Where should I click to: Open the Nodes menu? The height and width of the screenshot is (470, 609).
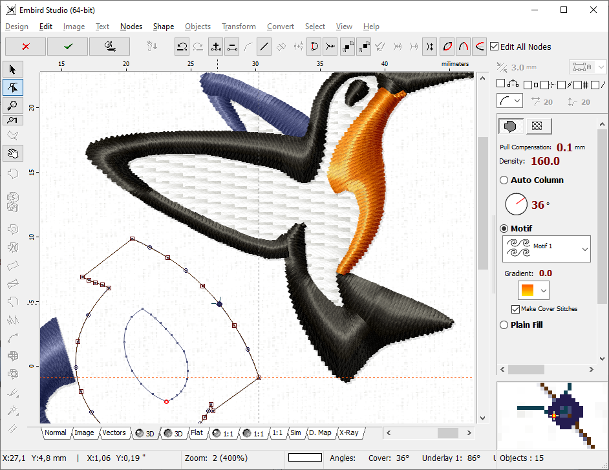[x=131, y=27]
